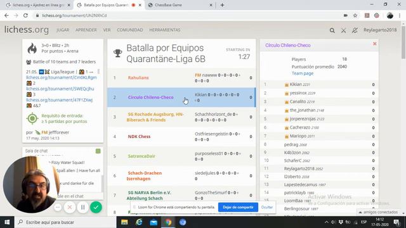Select Schach-Drachen Isernhagen team row
This screenshot has height=228, width=406.
point(181,176)
